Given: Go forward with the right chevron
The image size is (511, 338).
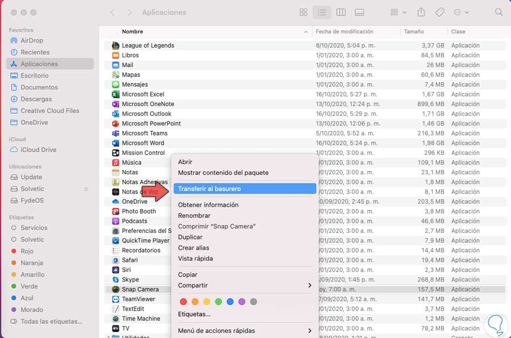Looking at the screenshot, I should pos(129,12).
